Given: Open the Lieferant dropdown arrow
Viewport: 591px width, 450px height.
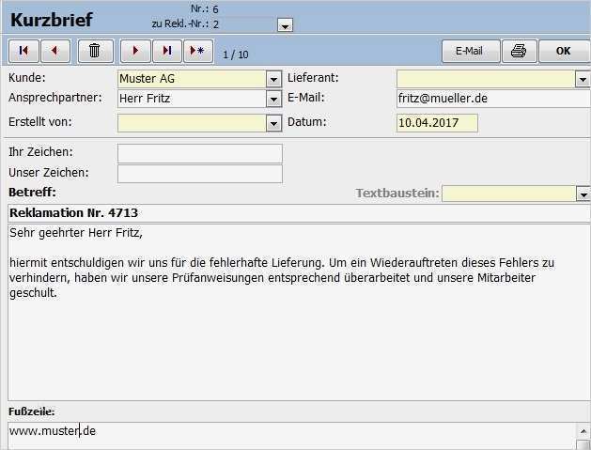Looking at the screenshot, I should coord(583,79).
